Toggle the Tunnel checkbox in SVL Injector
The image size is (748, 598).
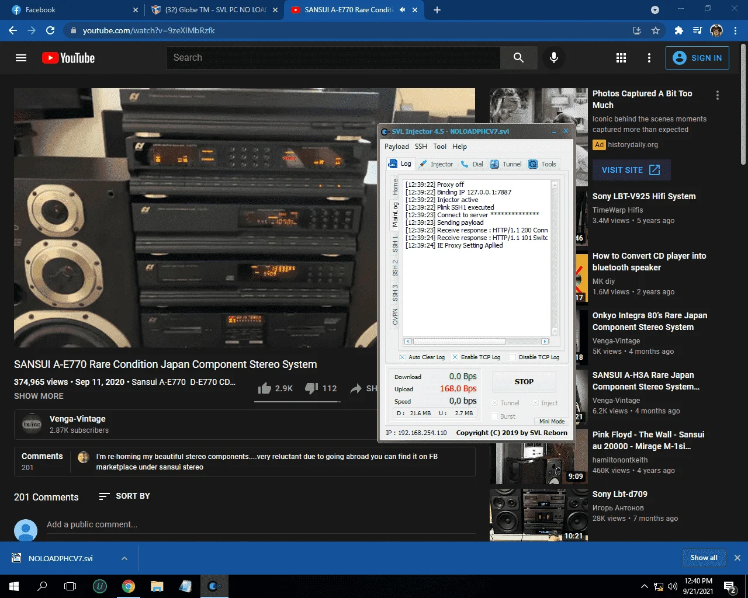coord(495,403)
